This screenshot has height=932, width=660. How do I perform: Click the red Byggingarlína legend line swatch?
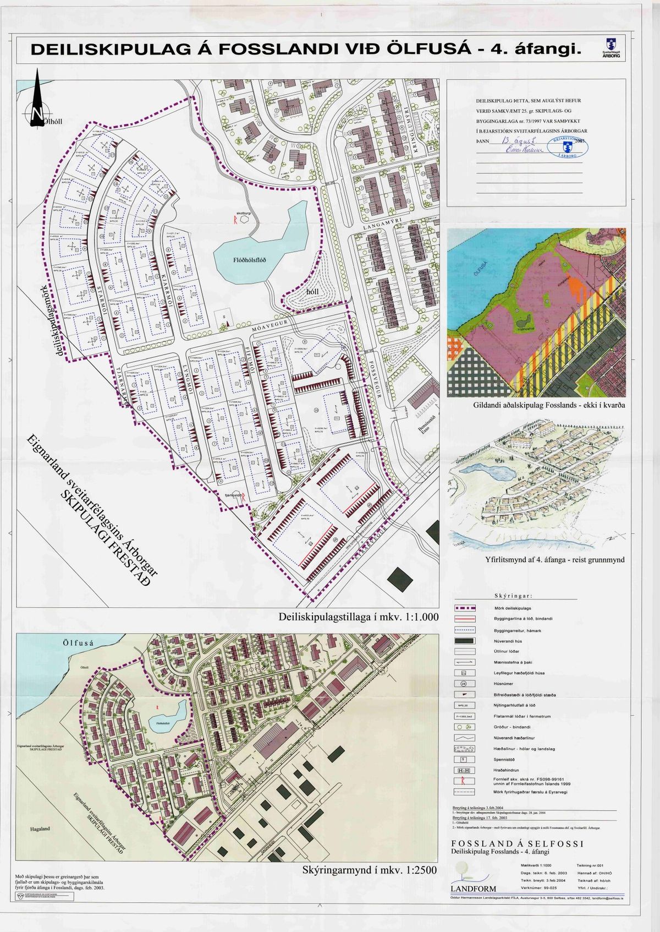[x=464, y=619]
